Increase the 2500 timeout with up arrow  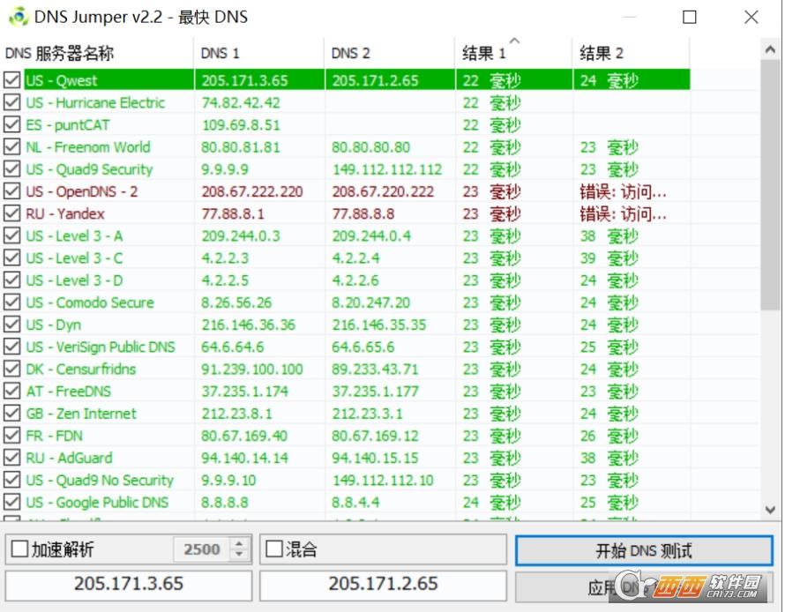[x=239, y=543]
